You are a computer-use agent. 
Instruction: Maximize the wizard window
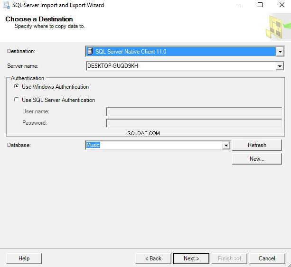tap(260, 5)
